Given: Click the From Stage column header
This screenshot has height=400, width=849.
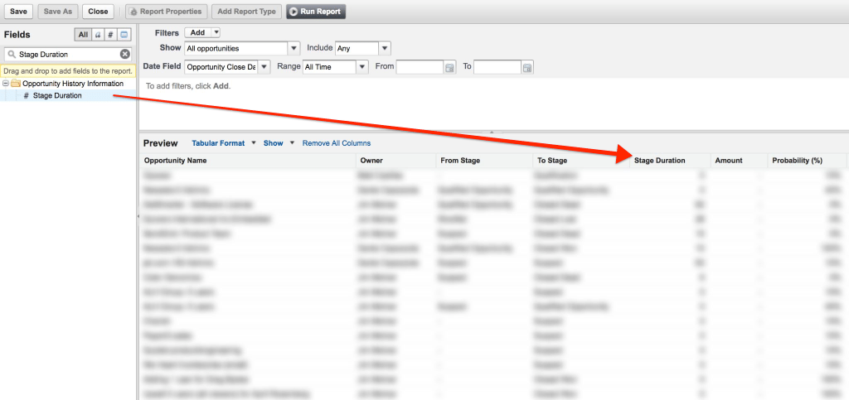Looking at the screenshot, I should click(484, 161).
